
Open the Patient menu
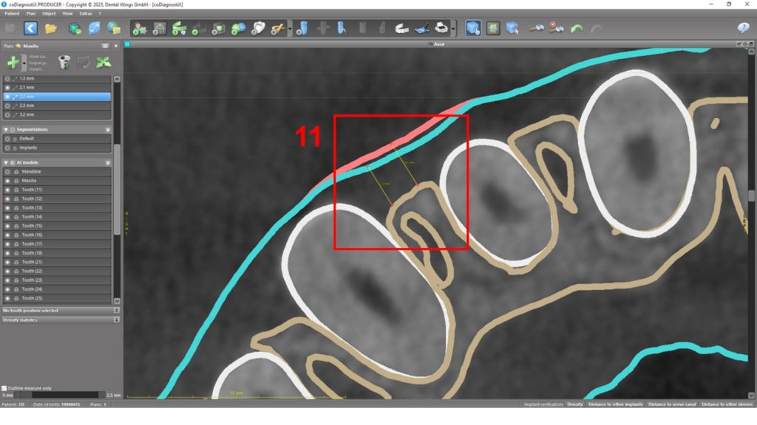tap(12, 13)
